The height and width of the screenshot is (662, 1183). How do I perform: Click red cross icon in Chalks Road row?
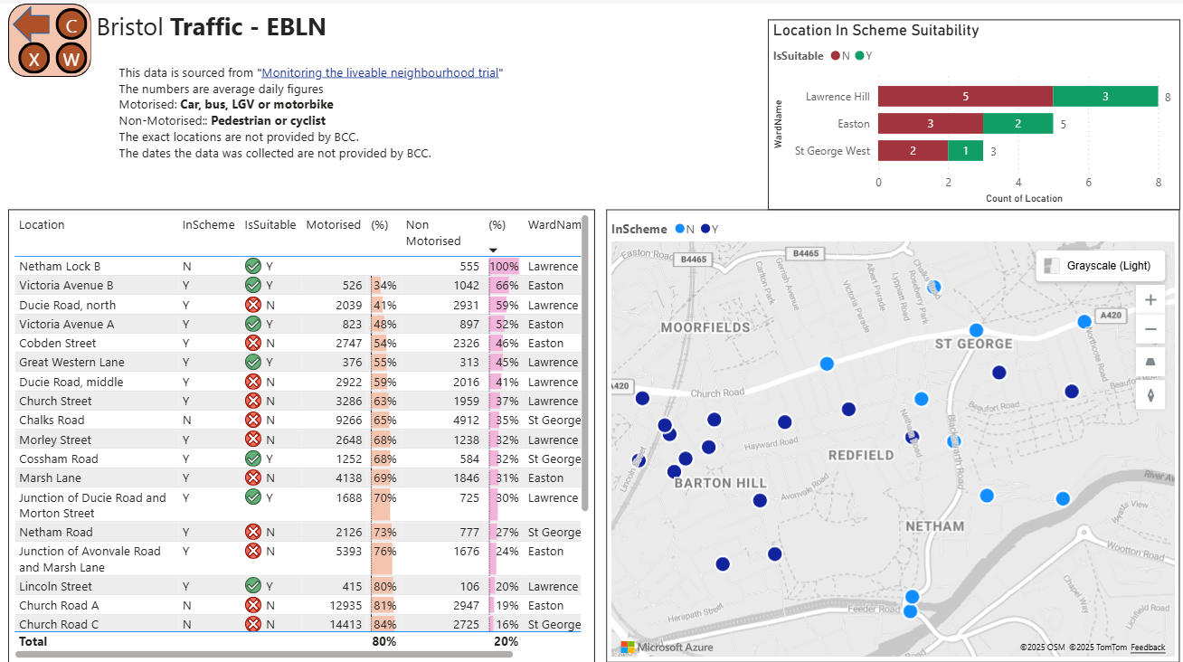coord(252,420)
